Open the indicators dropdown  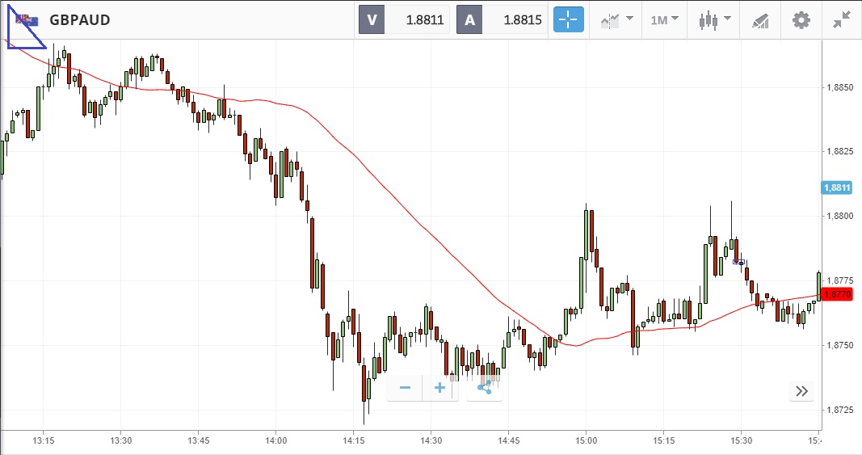616,20
